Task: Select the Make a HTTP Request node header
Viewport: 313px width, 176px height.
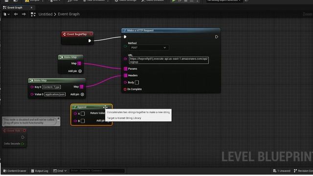Action: (x=171, y=30)
